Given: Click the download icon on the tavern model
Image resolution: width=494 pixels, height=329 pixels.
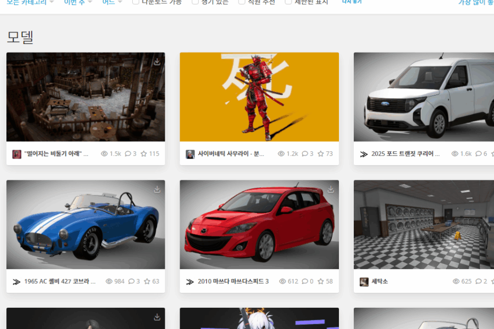Looking at the screenshot, I should (x=157, y=62).
